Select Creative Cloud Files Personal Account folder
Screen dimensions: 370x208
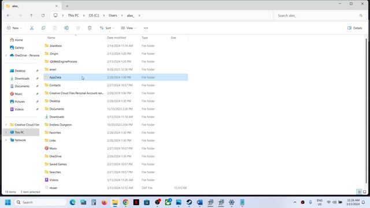116,93
